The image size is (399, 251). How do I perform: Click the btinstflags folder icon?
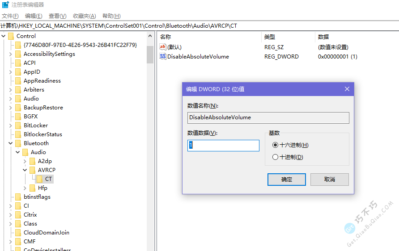pos(18,197)
